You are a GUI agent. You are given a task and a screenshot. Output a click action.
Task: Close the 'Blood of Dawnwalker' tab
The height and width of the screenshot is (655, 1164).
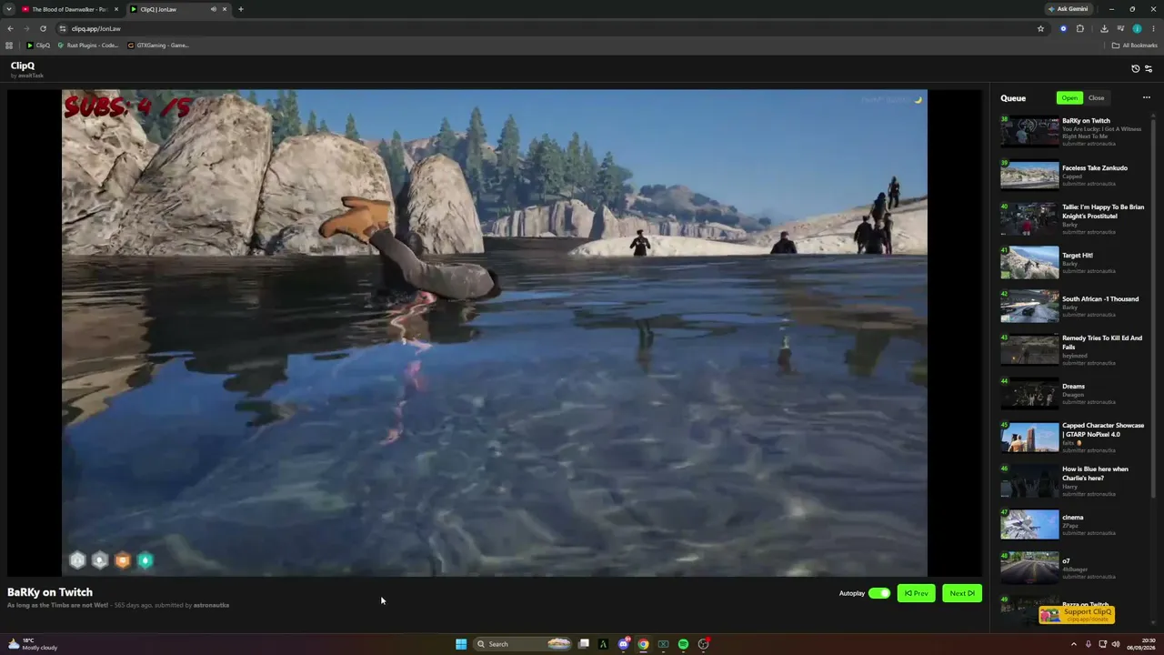pos(116,9)
